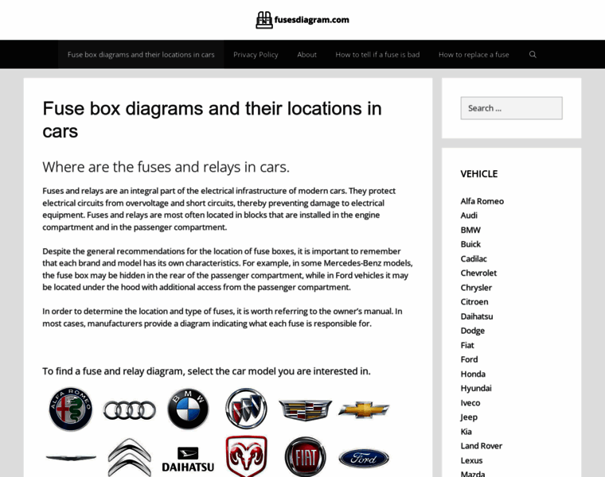Open Chevrolet in vehicle list

click(x=478, y=273)
